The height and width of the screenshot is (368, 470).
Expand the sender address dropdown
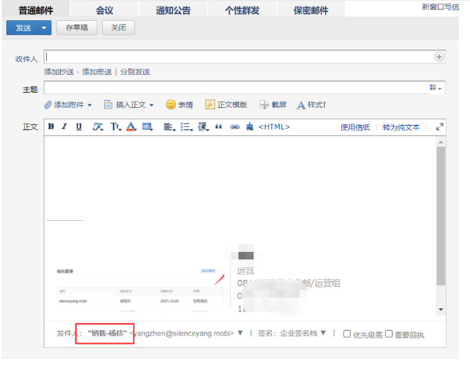[240, 333]
